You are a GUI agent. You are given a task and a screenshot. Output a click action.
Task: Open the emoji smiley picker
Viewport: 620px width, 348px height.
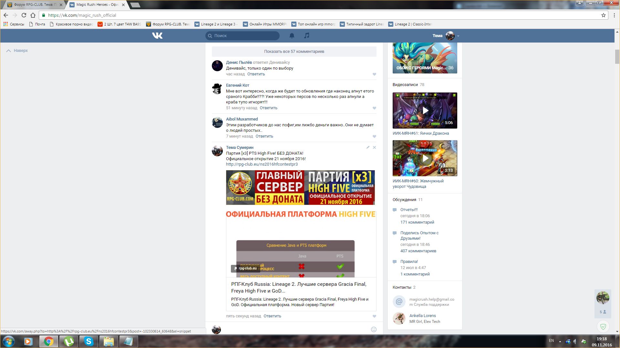374,329
